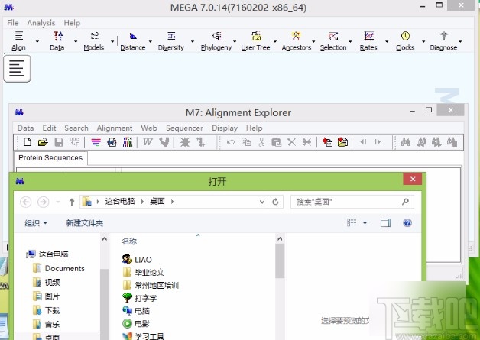Click the 搜索"桌面" search field
Screen dimensions: 480x340
click(x=352, y=202)
